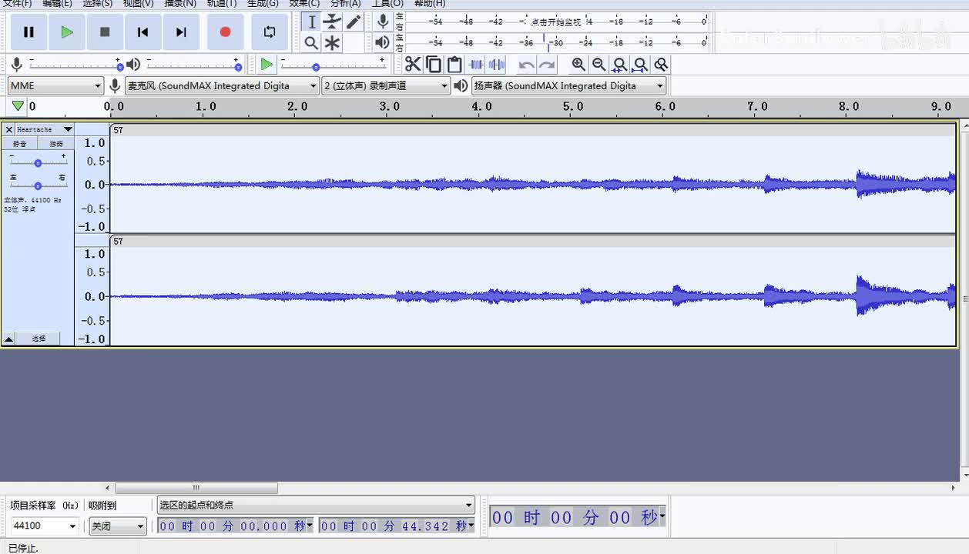Open the Heartache track name dropdown menu
This screenshot has height=554, width=969.
pyautogui.click(x=45, y=129)
